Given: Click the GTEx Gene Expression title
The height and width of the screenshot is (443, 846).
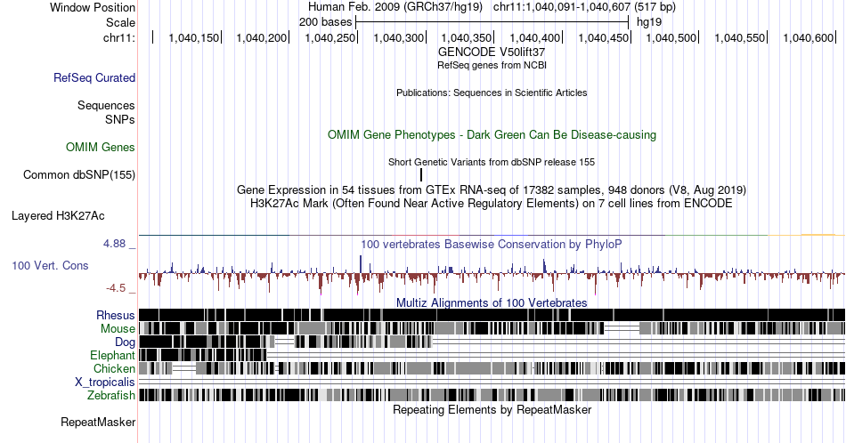Looking at the screenshot, I should (x=492, y=189).
